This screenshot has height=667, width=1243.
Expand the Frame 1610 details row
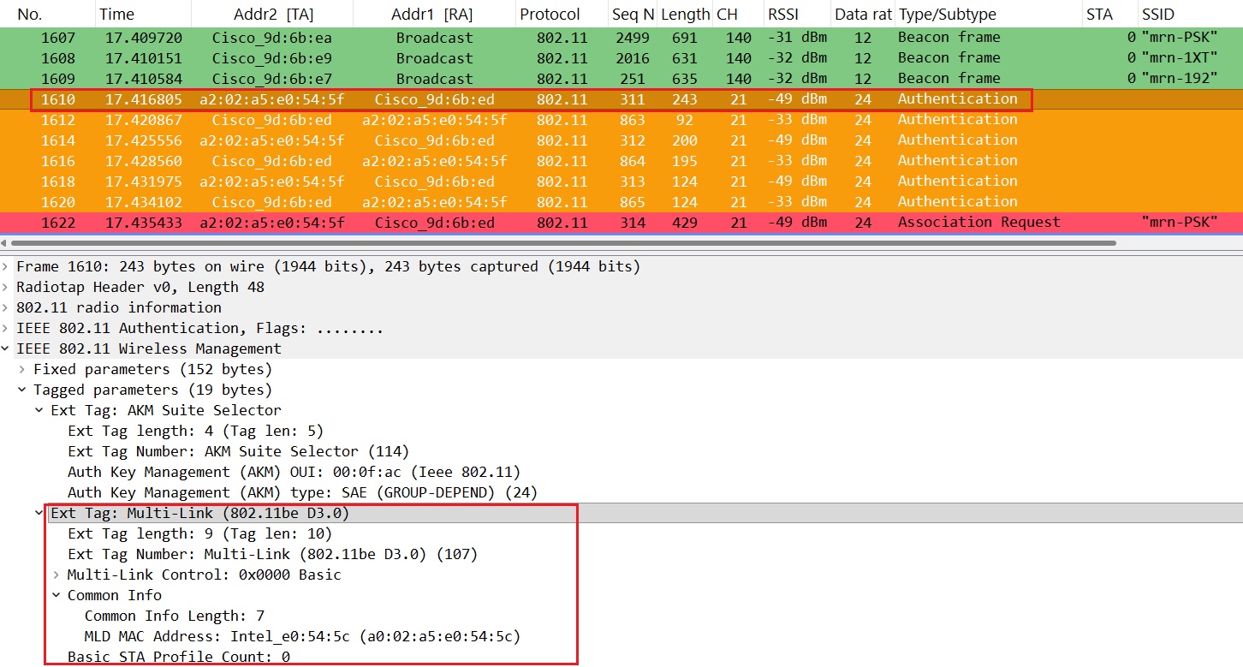(x=7, y=266)
